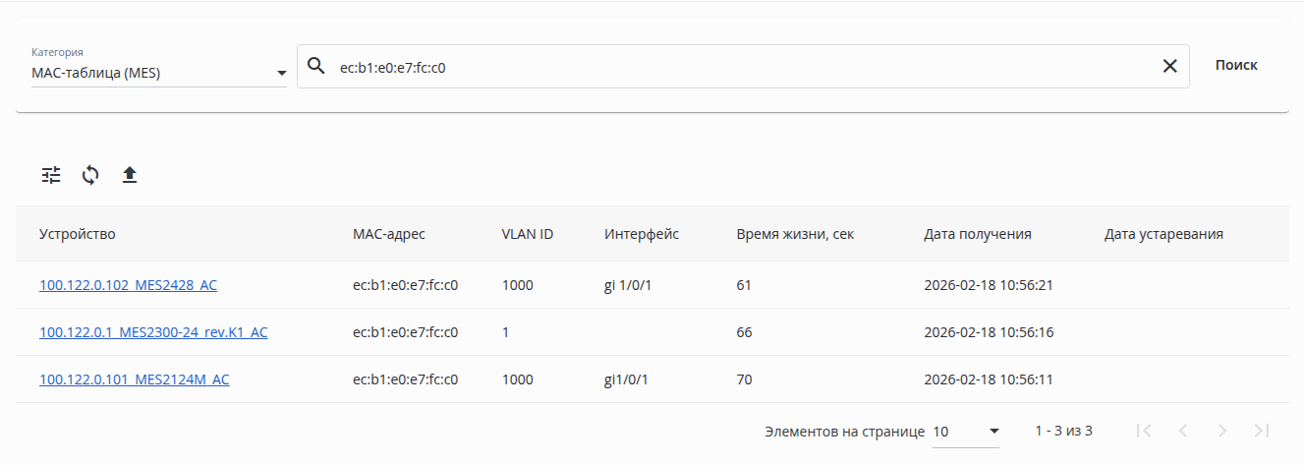The height and width of the screenshot is (465, 1304).
Task: Expand the items per page selector
Action: click(x=967, y=432)
